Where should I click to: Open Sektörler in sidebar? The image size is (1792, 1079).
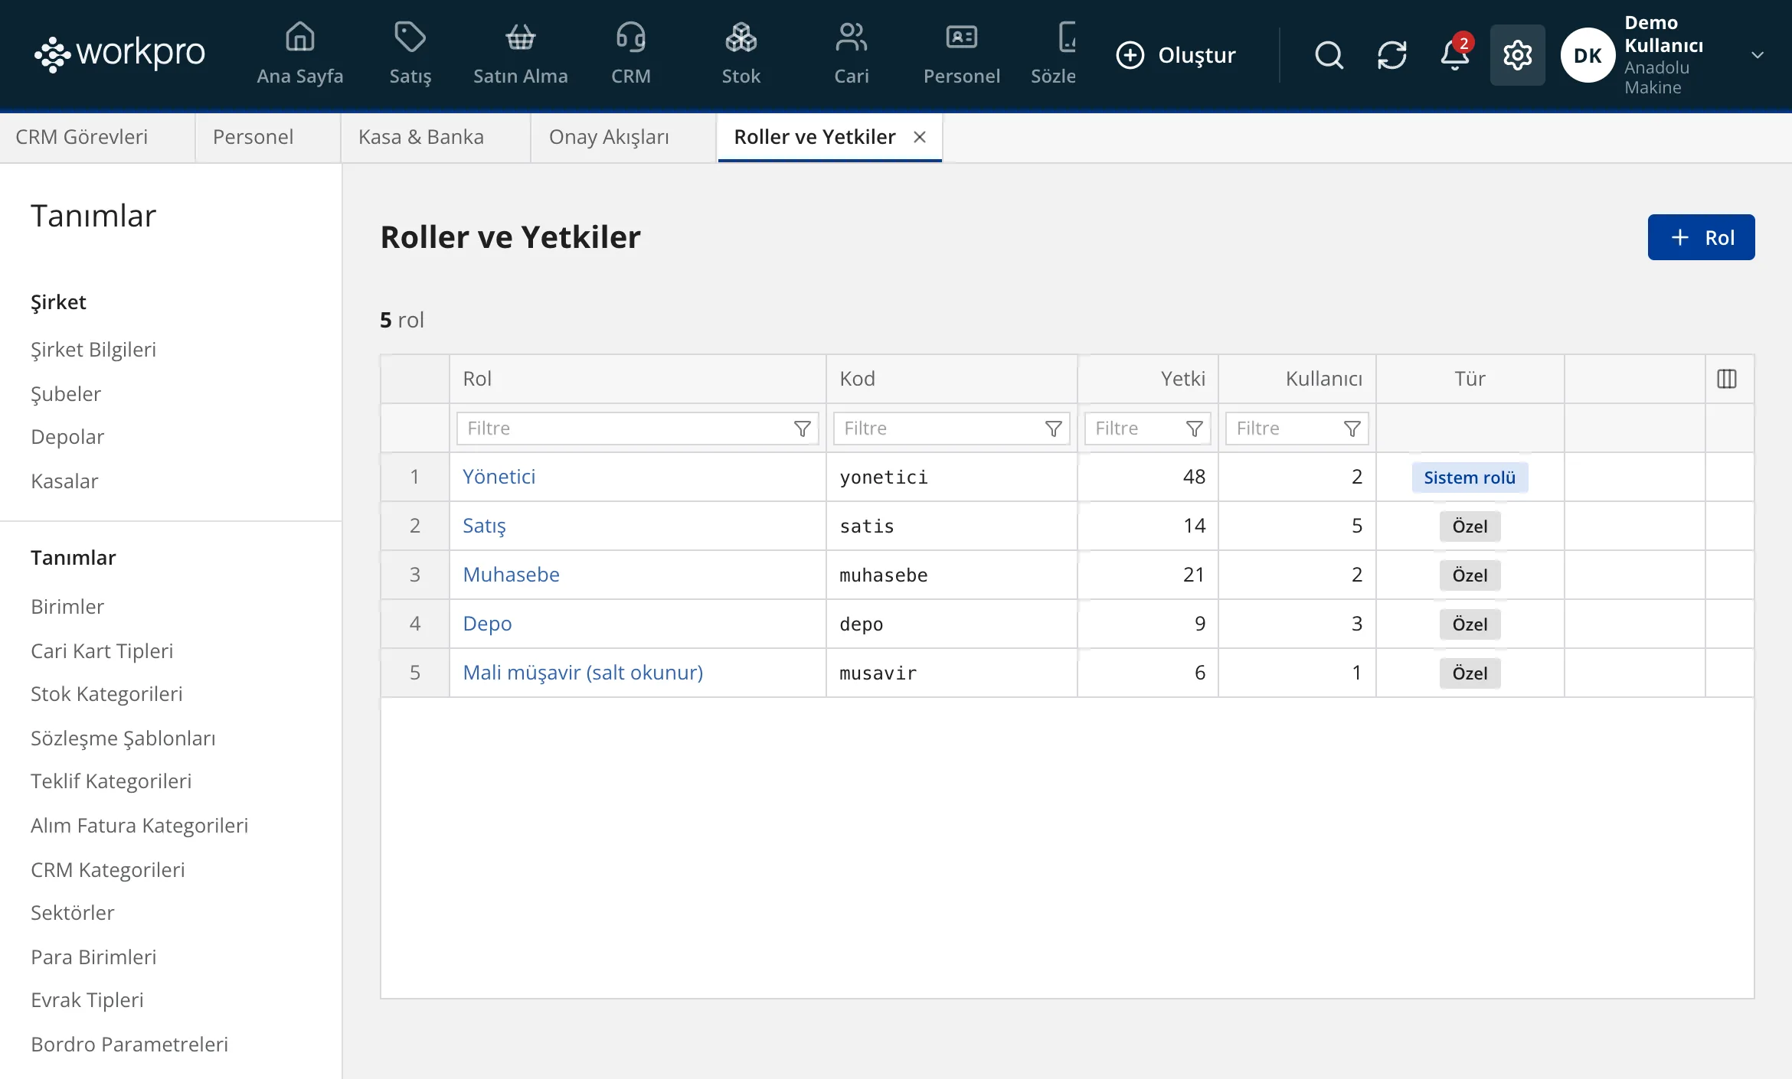[x=73, y=913]
